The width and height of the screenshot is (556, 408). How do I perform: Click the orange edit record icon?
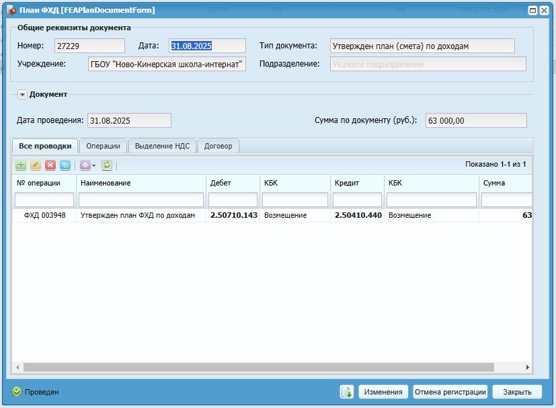coord(36,165)
